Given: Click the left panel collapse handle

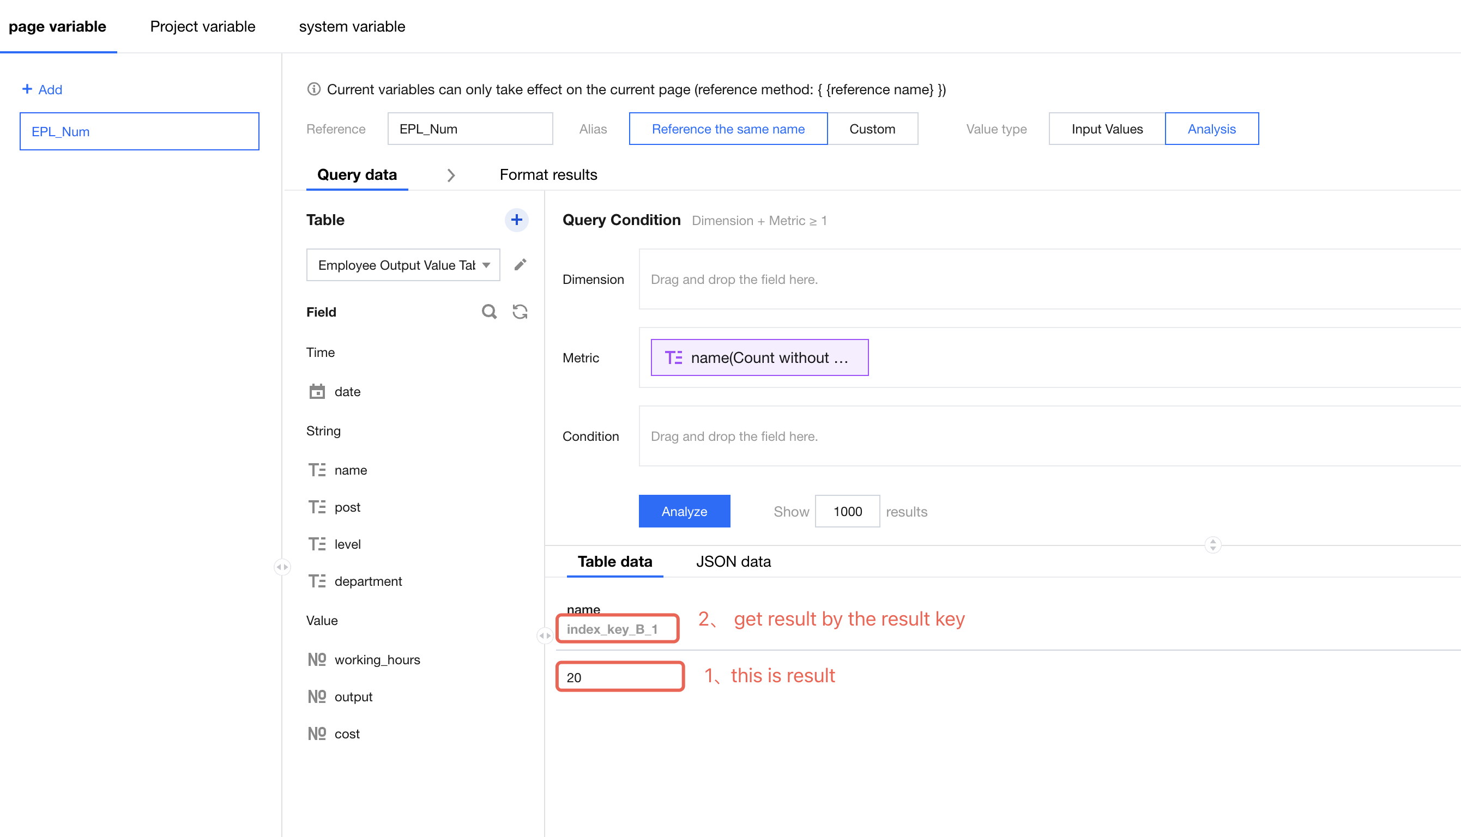Looking at the screenshot, I should tap(282, 567).
